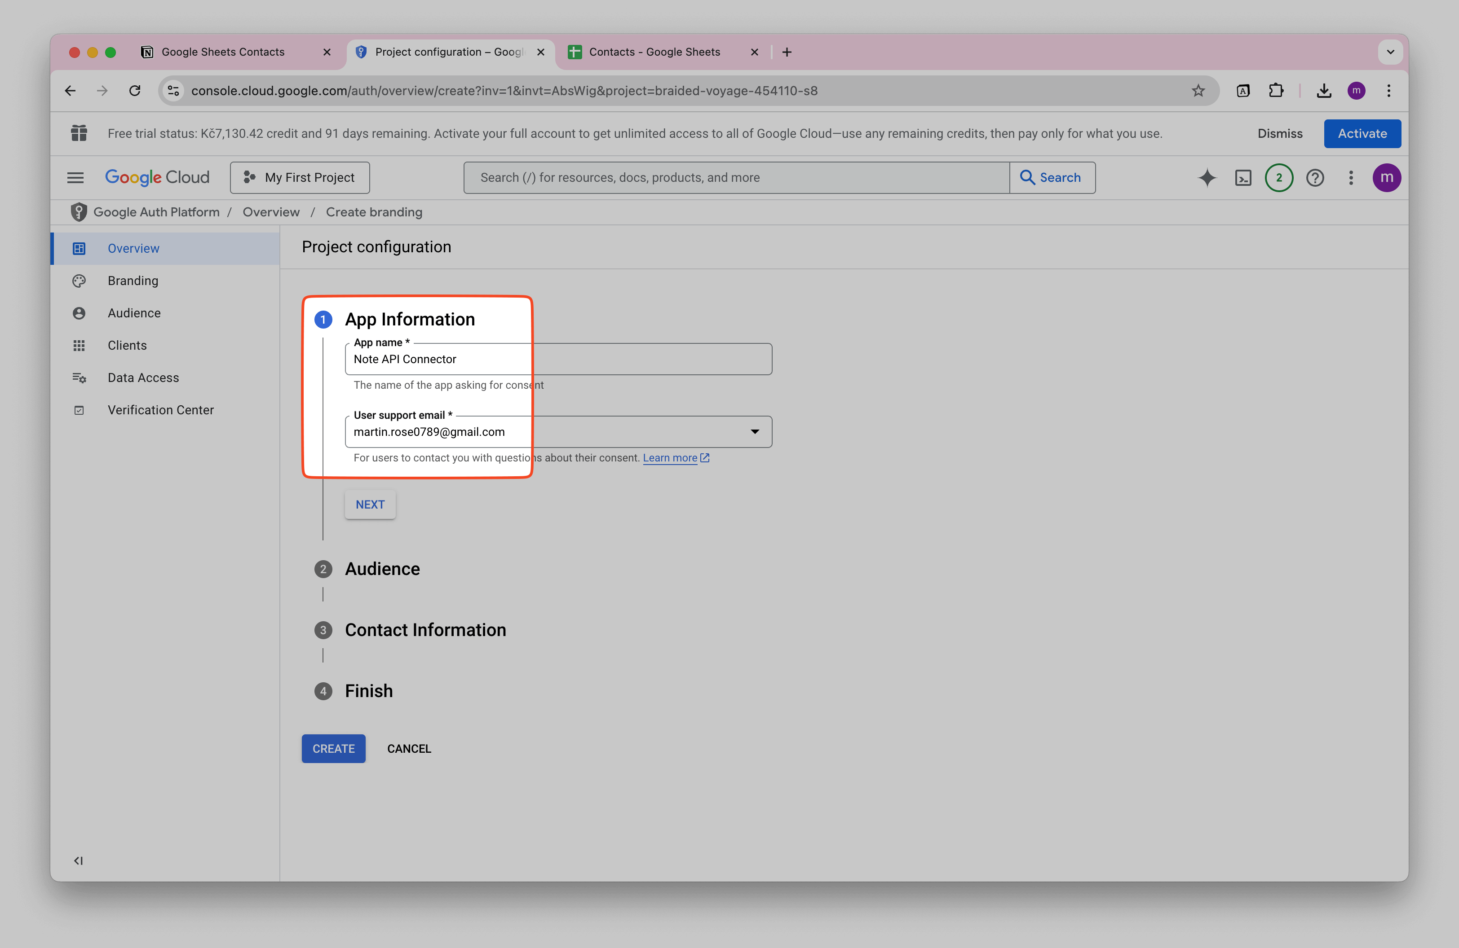Screen dimensions: 1459x948
Task: Open the Cloud Shell terminal icon
Action: [x=1243, y=178]
